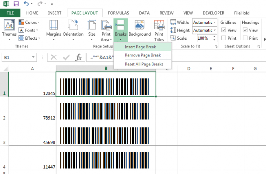Select column A header
This screenshot has width=266, height=174.
(32, 69)
